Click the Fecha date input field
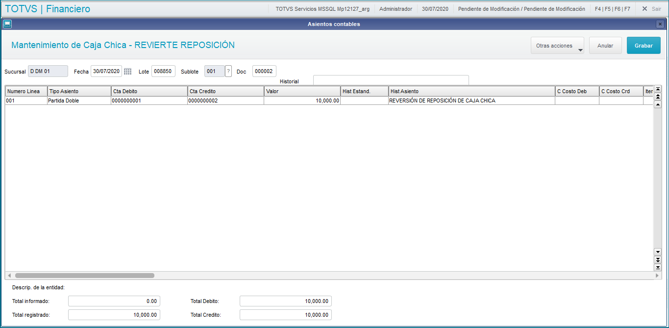The width and height of the screenshot is (669, 328). pos(106,71)
